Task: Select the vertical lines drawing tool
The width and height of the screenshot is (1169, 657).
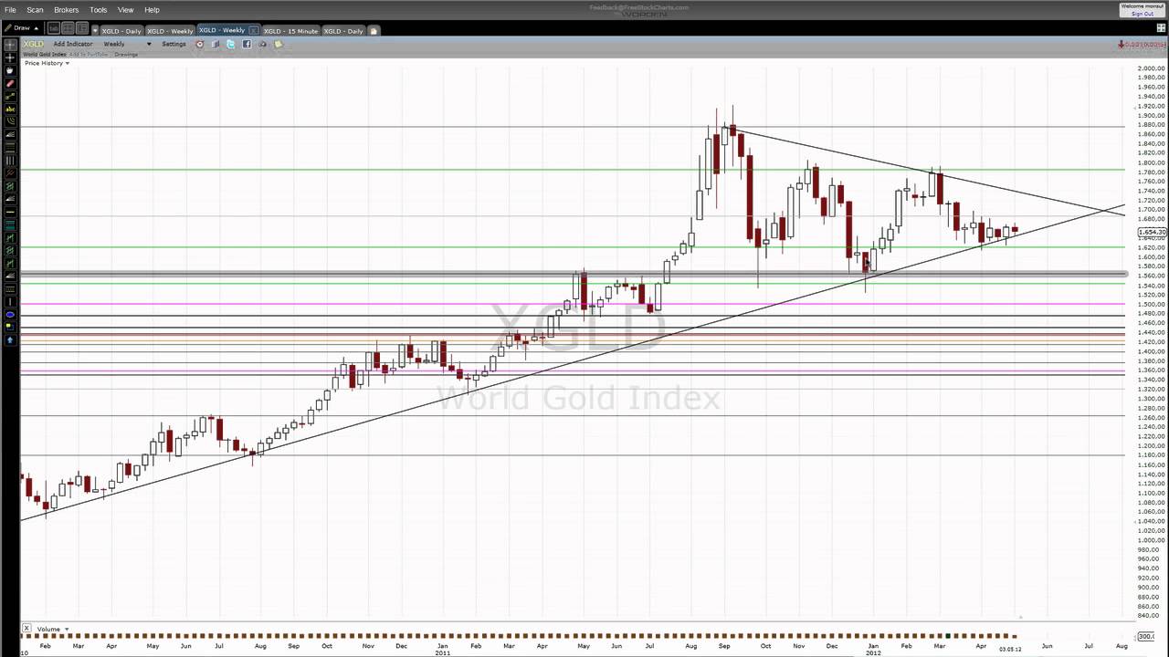Action: tap(10, 161)
